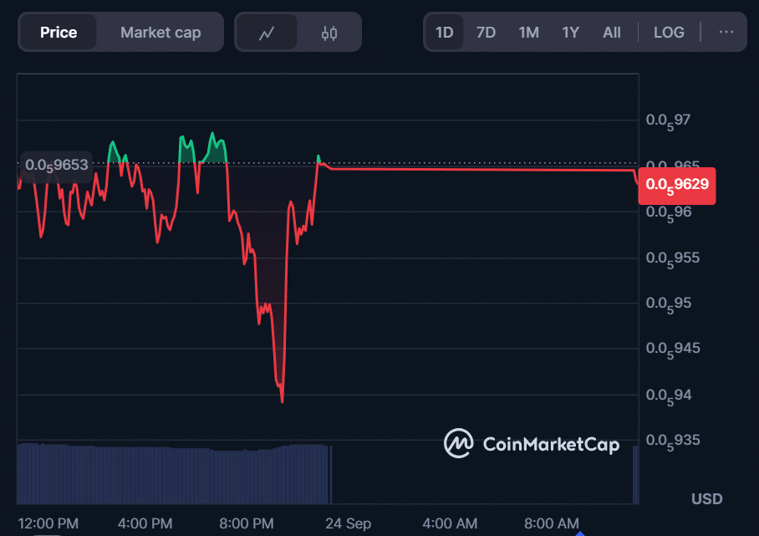
Task: Switch to line chart view icon
Action: [267, 33]
